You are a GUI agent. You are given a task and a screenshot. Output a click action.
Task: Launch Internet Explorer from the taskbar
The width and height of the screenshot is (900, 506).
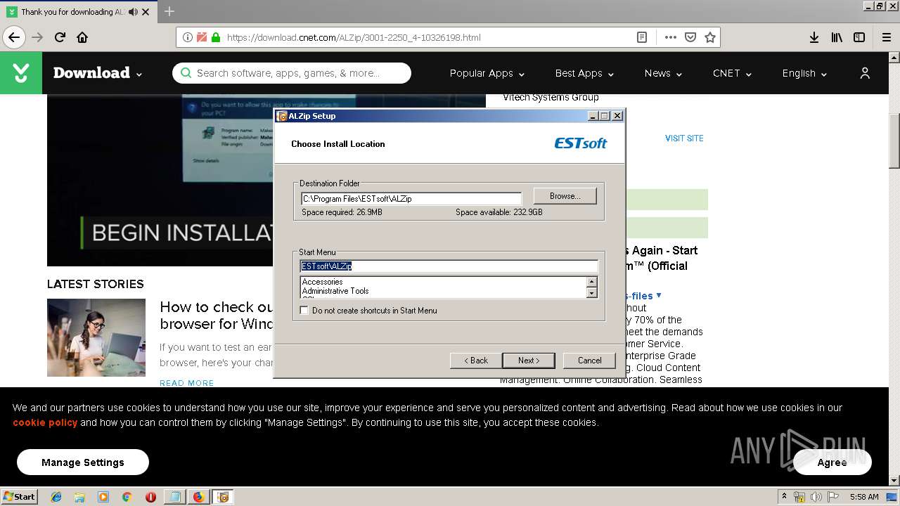[x=56, y=497]
